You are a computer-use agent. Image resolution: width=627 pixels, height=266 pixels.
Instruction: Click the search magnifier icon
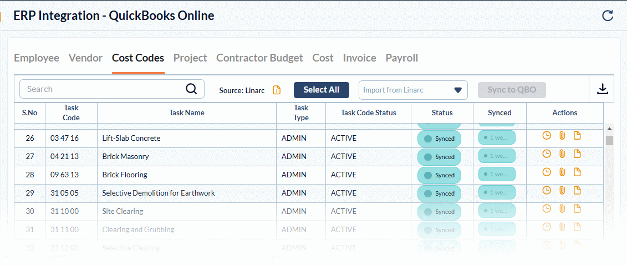coord(191,89)
